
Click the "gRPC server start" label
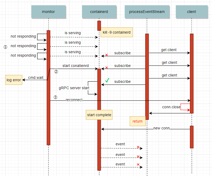[x=74, y=88]
